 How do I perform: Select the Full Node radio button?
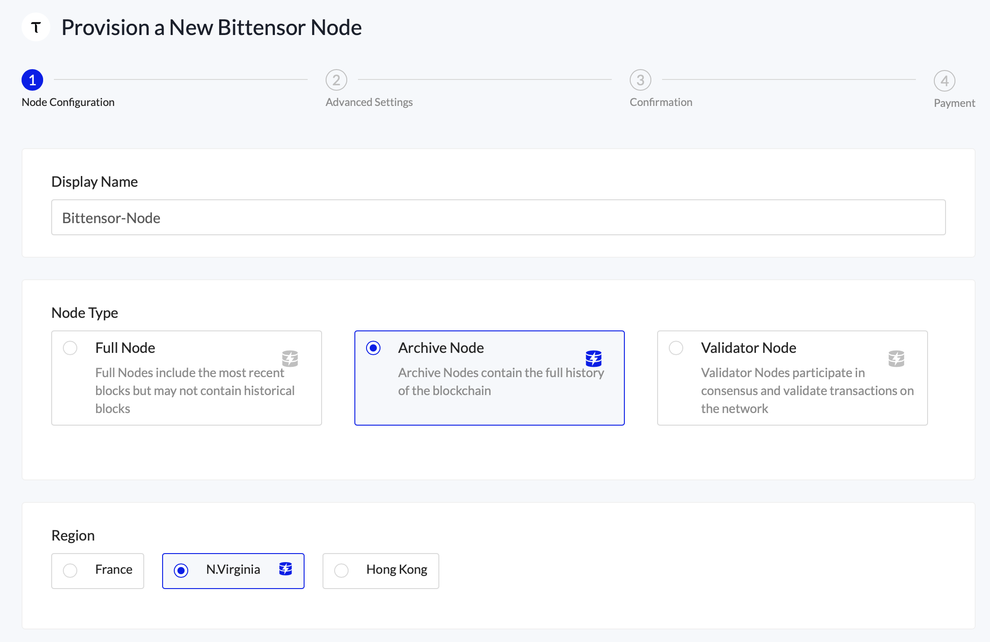(x=70, y=347)
